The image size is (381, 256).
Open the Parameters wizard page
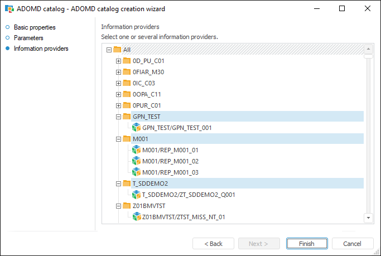coord(28,38)
